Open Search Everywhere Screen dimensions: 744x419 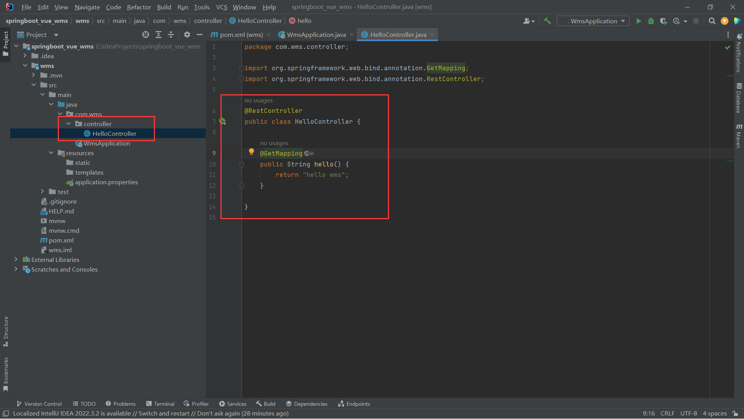(712, 21)
